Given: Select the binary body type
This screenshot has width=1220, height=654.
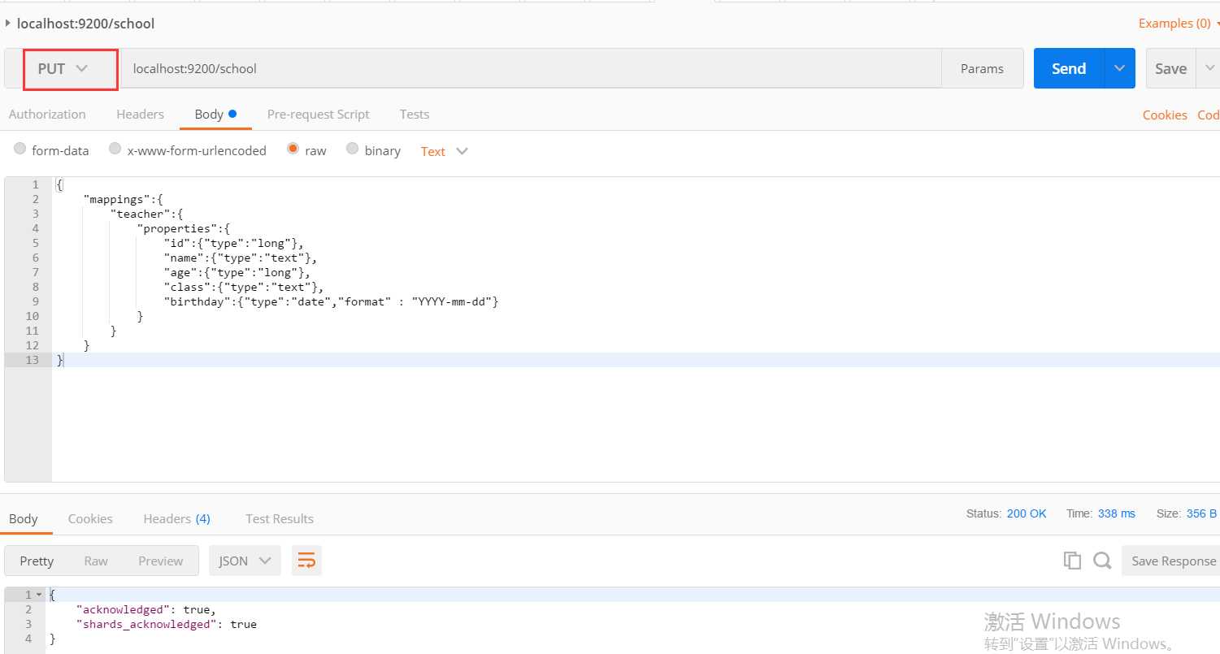Looking at the screenshot, I should 352,149.
